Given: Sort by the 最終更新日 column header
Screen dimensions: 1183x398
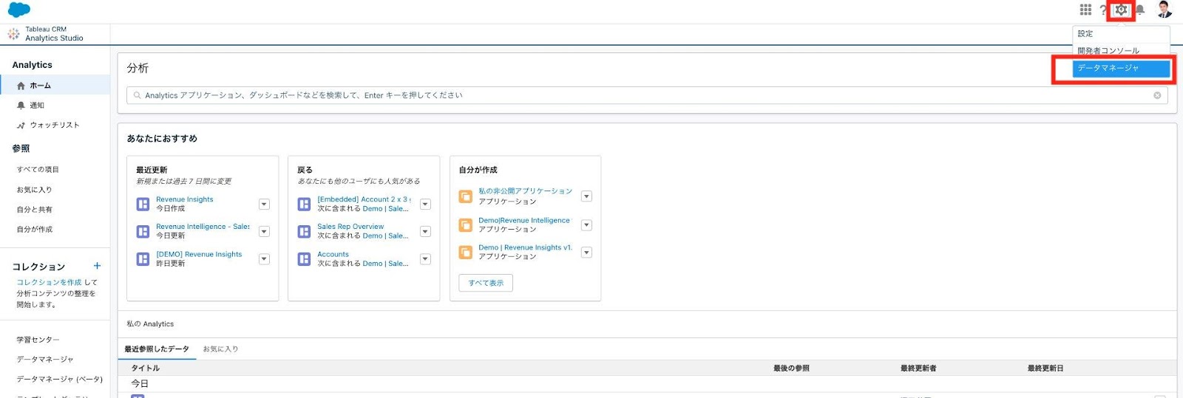Looking at the screenshot, I should [x=1045, y=368].
